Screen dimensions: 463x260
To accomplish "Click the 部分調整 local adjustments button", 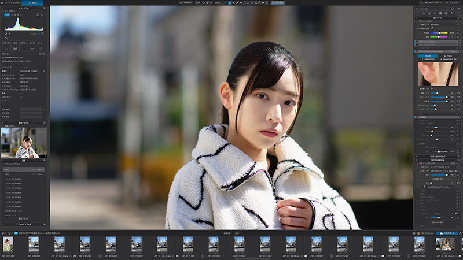I will (278, 3).
